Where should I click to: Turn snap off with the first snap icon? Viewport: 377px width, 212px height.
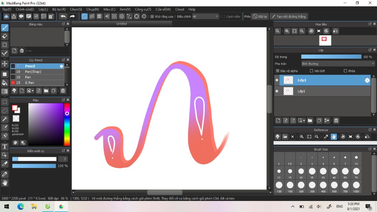tap(84, 16)
